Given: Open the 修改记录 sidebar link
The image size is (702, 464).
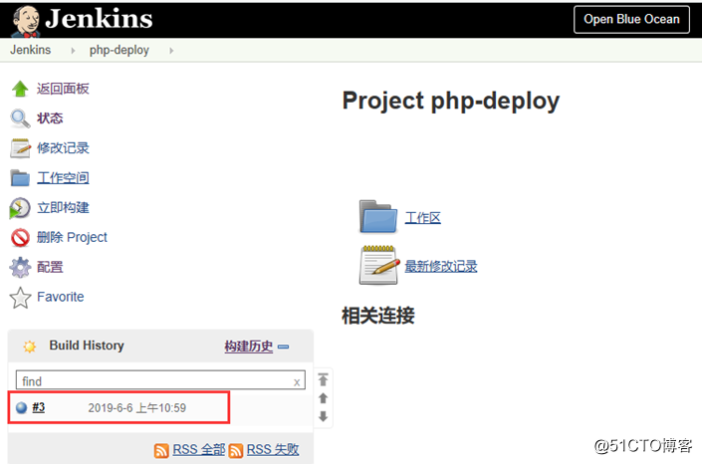Looking at the screenshot, I should 63,147.
